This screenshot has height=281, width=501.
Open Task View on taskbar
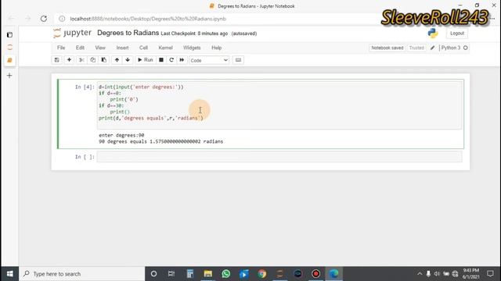click(171, 274)
